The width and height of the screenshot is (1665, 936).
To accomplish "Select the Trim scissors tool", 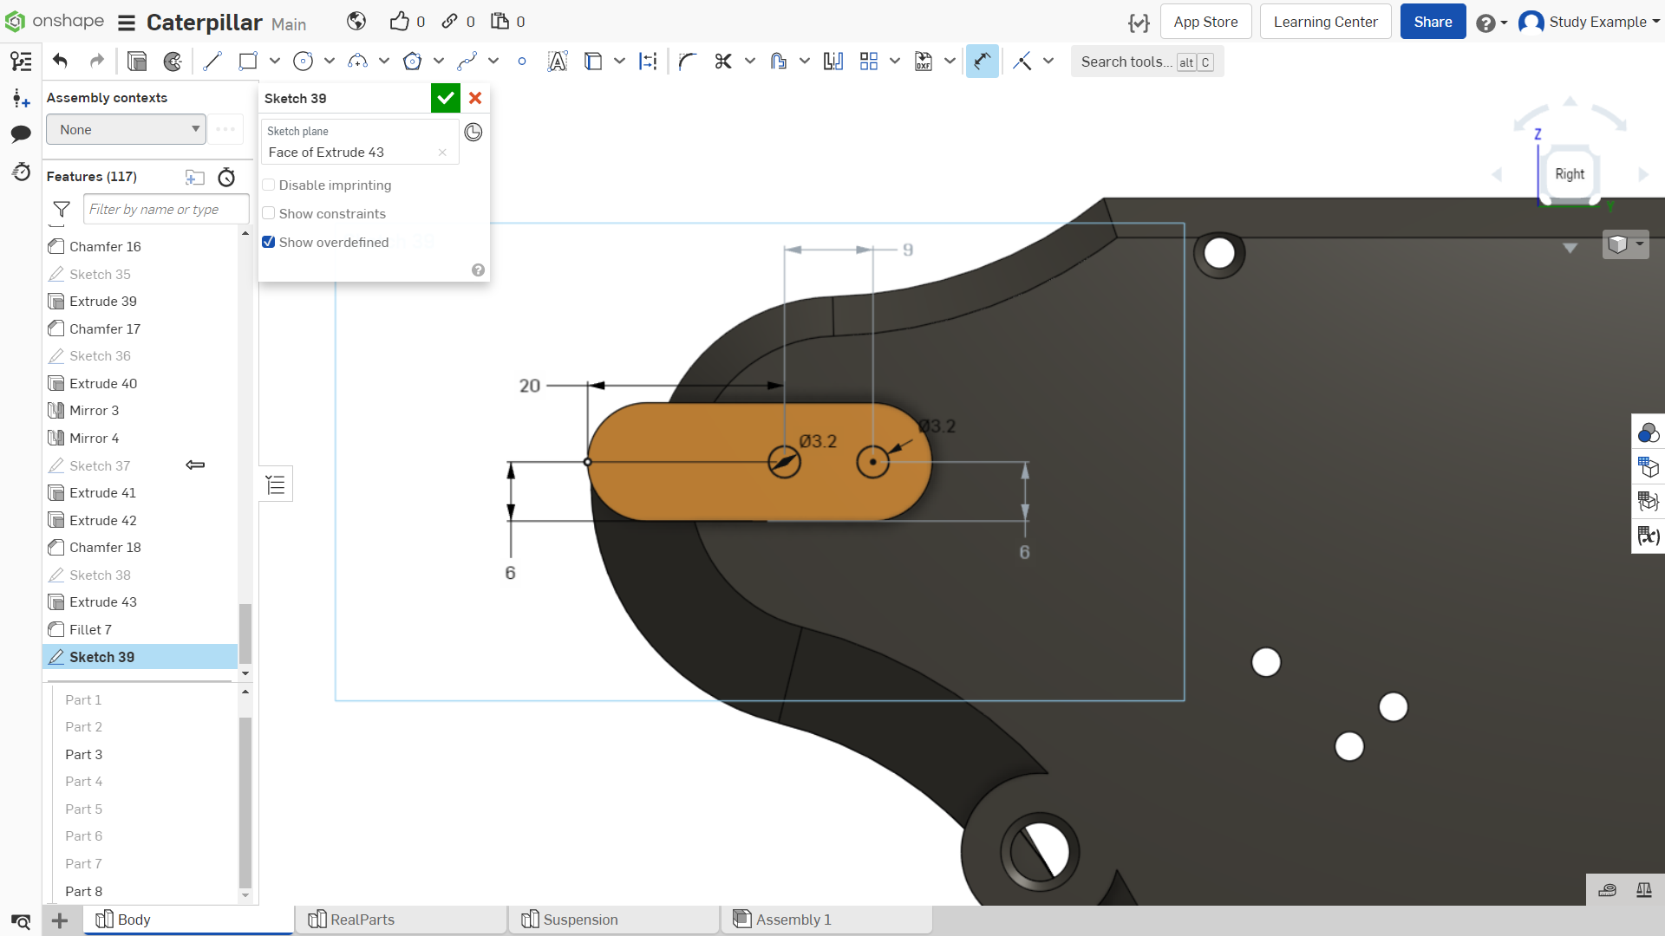I will click(723, 62).
